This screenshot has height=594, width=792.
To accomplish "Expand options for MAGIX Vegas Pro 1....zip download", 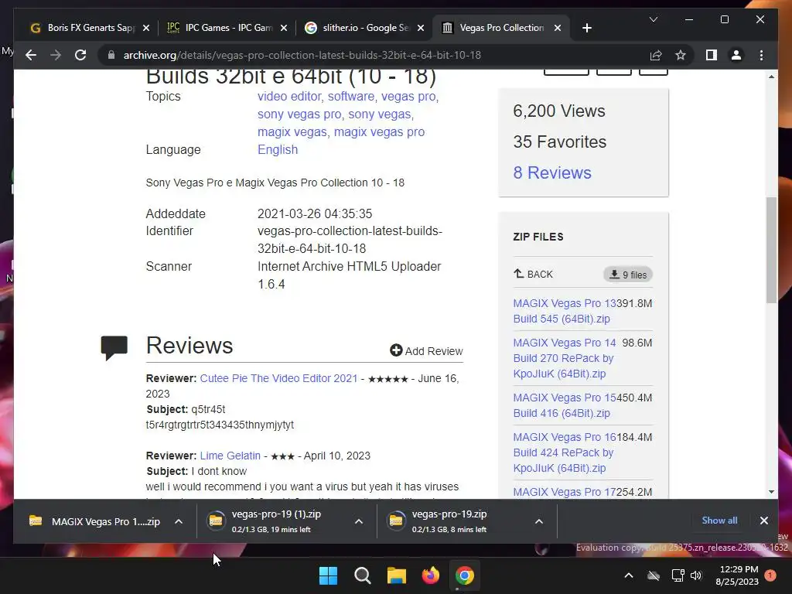I will (x=179, y=522).
